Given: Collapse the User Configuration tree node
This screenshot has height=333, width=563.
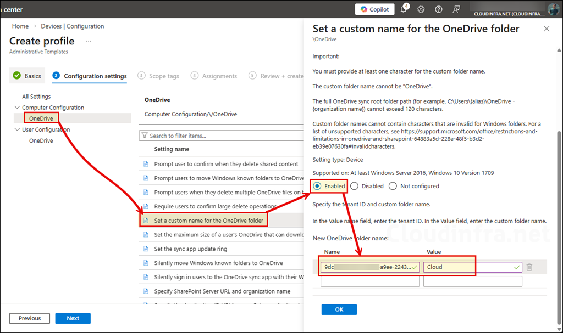Looking at the screenshot, I should [x=16, y=129].
